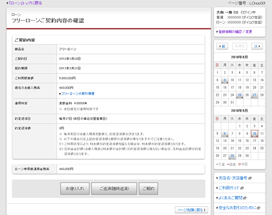
Task: Click the フリーローンご契約内容の確認 page title
Action: coord(48,21)
